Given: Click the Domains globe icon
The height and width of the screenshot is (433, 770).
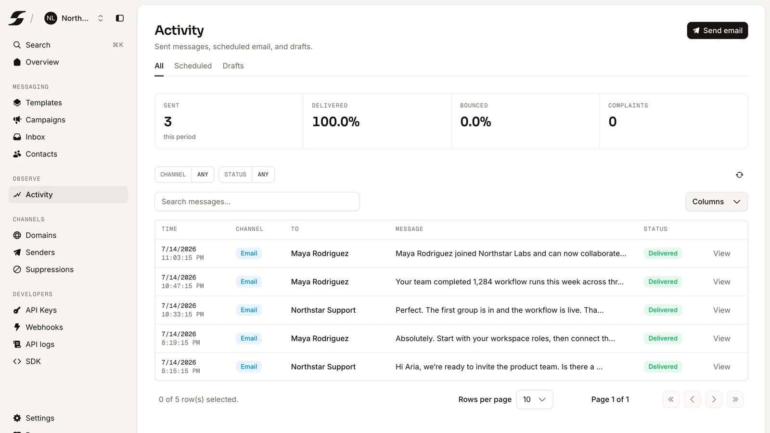Looking at the screenshot, I should pos(17,235).
